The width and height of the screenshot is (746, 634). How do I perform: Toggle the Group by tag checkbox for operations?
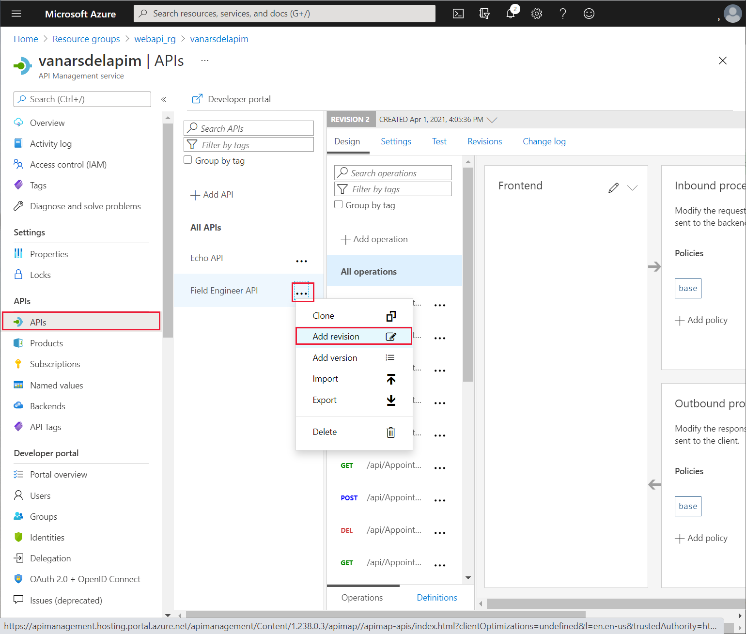[x=339, y=204]
